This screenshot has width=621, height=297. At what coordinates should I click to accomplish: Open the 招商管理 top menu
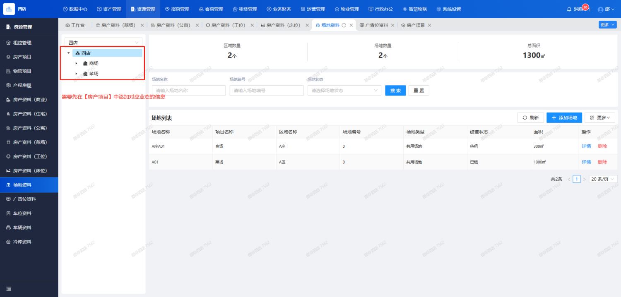coord(177,9)
